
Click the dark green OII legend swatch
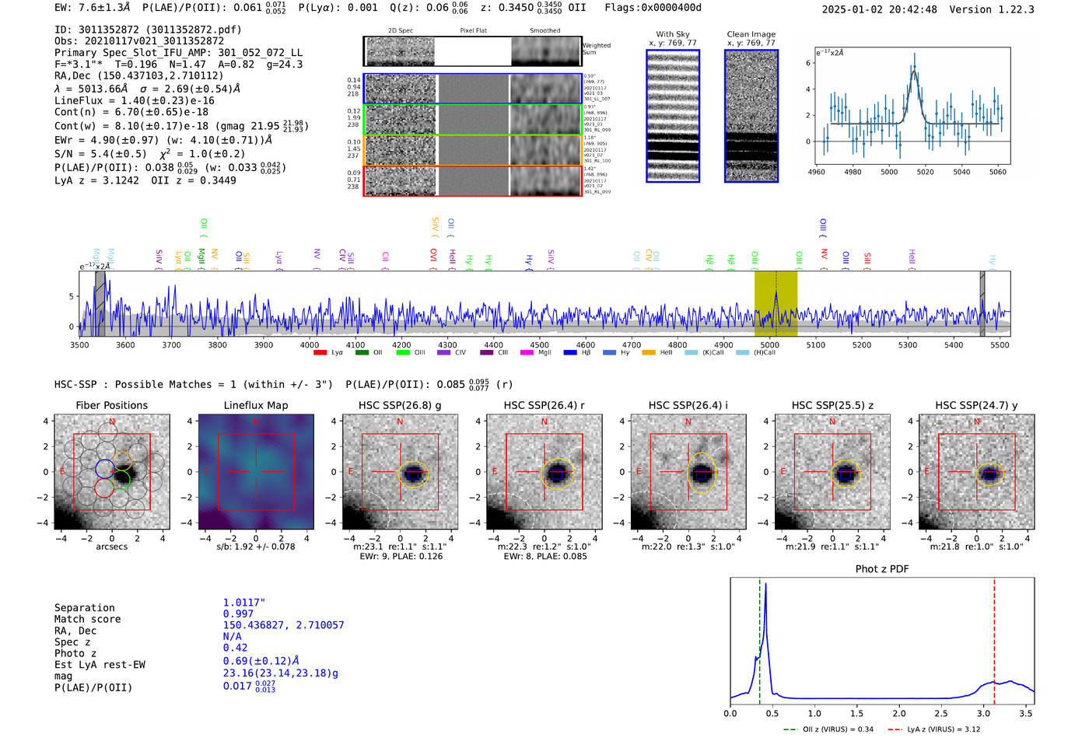362,353
